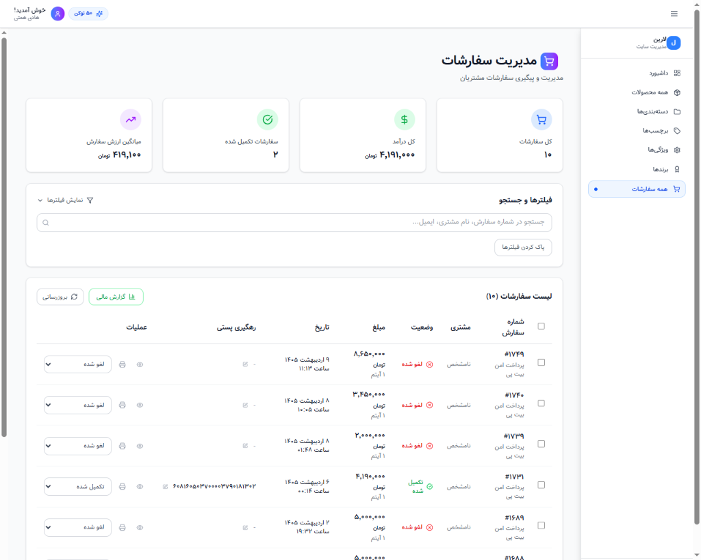Open status dropdown for order #1731
701x560 pixels.
[x=77, y=487]
